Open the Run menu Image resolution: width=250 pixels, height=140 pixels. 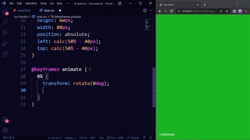(x=59, y=3)
